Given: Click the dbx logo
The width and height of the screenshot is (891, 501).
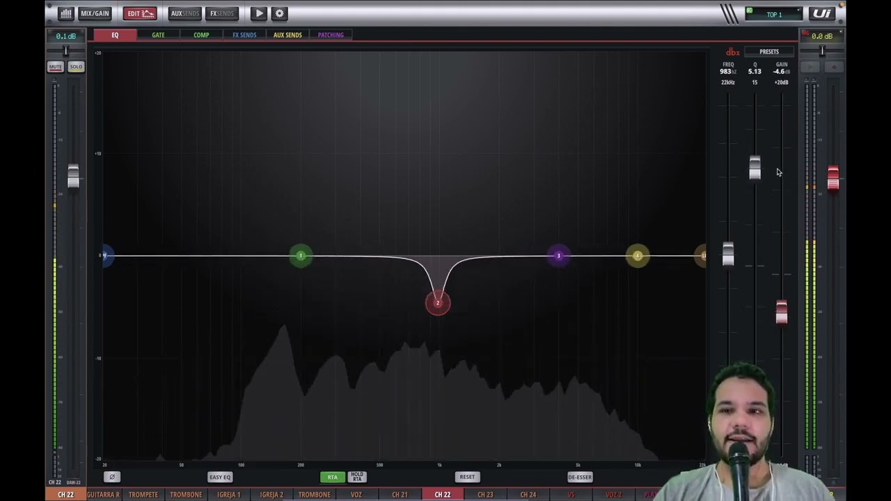Looking at the screenshot, I should [733, 52].
